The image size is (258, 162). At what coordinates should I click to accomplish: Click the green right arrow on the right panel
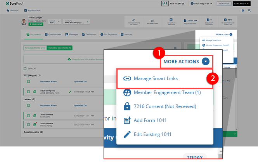pos(235,134)
